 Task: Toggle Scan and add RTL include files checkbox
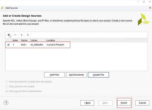click(7, 82)
